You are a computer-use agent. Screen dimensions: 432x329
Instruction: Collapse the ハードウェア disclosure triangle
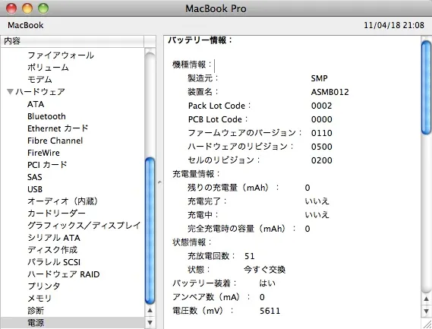10,91
